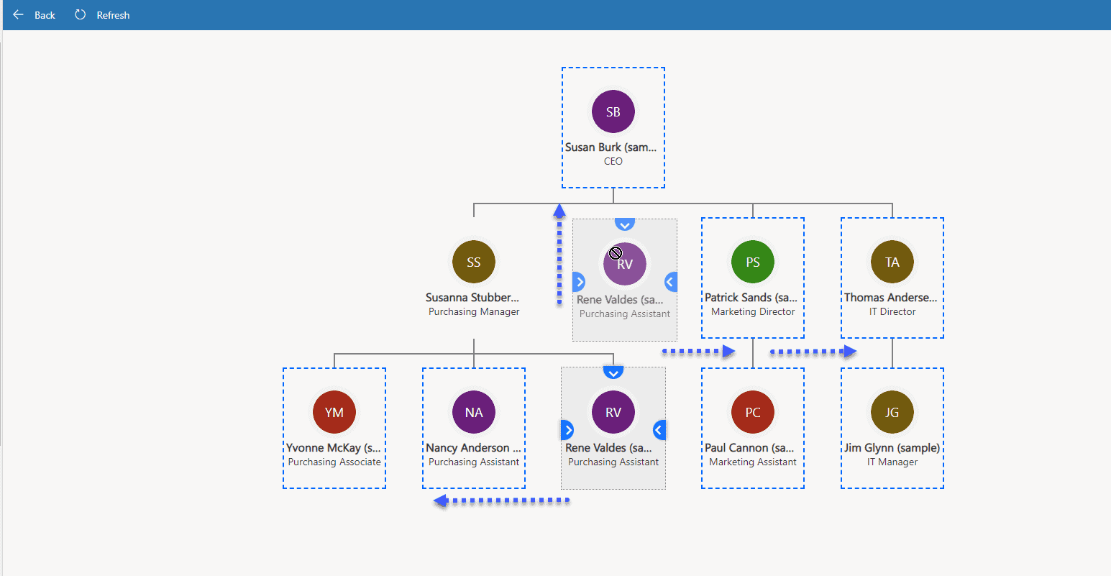
Task: Click the name "Paul Cannon (sa..."
Action: [x=749, y=448]
